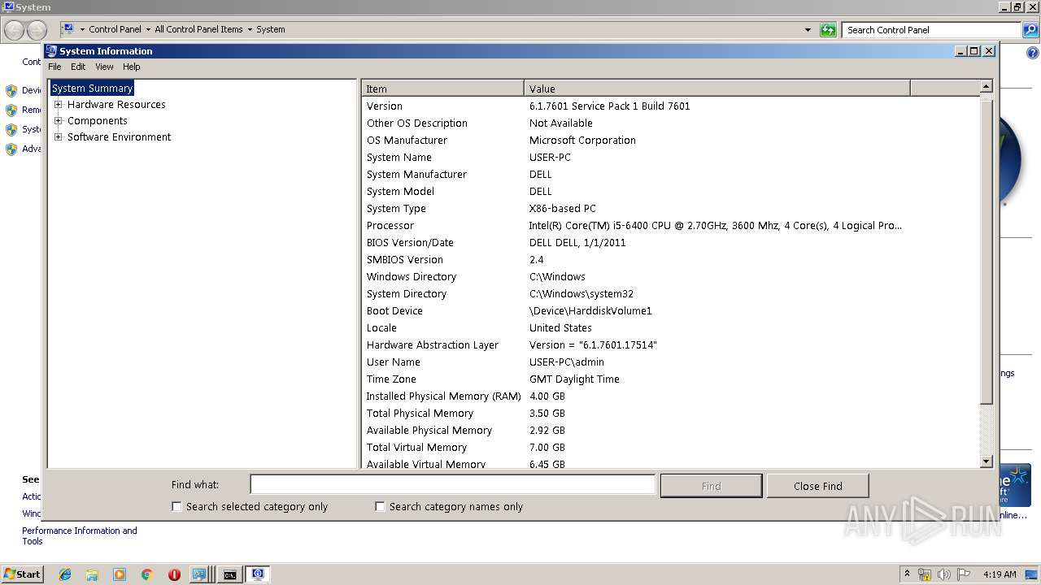Select the System Summary tree node
Image resolution: width=1041 pixels, height=585 pixels.
[x=92, y=88]
